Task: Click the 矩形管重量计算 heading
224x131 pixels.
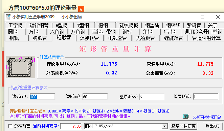Action: tap(115, 49)
